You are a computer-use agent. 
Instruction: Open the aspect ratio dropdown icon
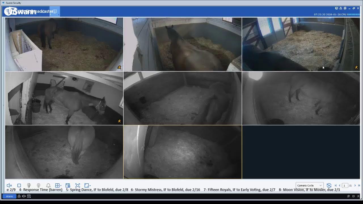click(87, 185)
